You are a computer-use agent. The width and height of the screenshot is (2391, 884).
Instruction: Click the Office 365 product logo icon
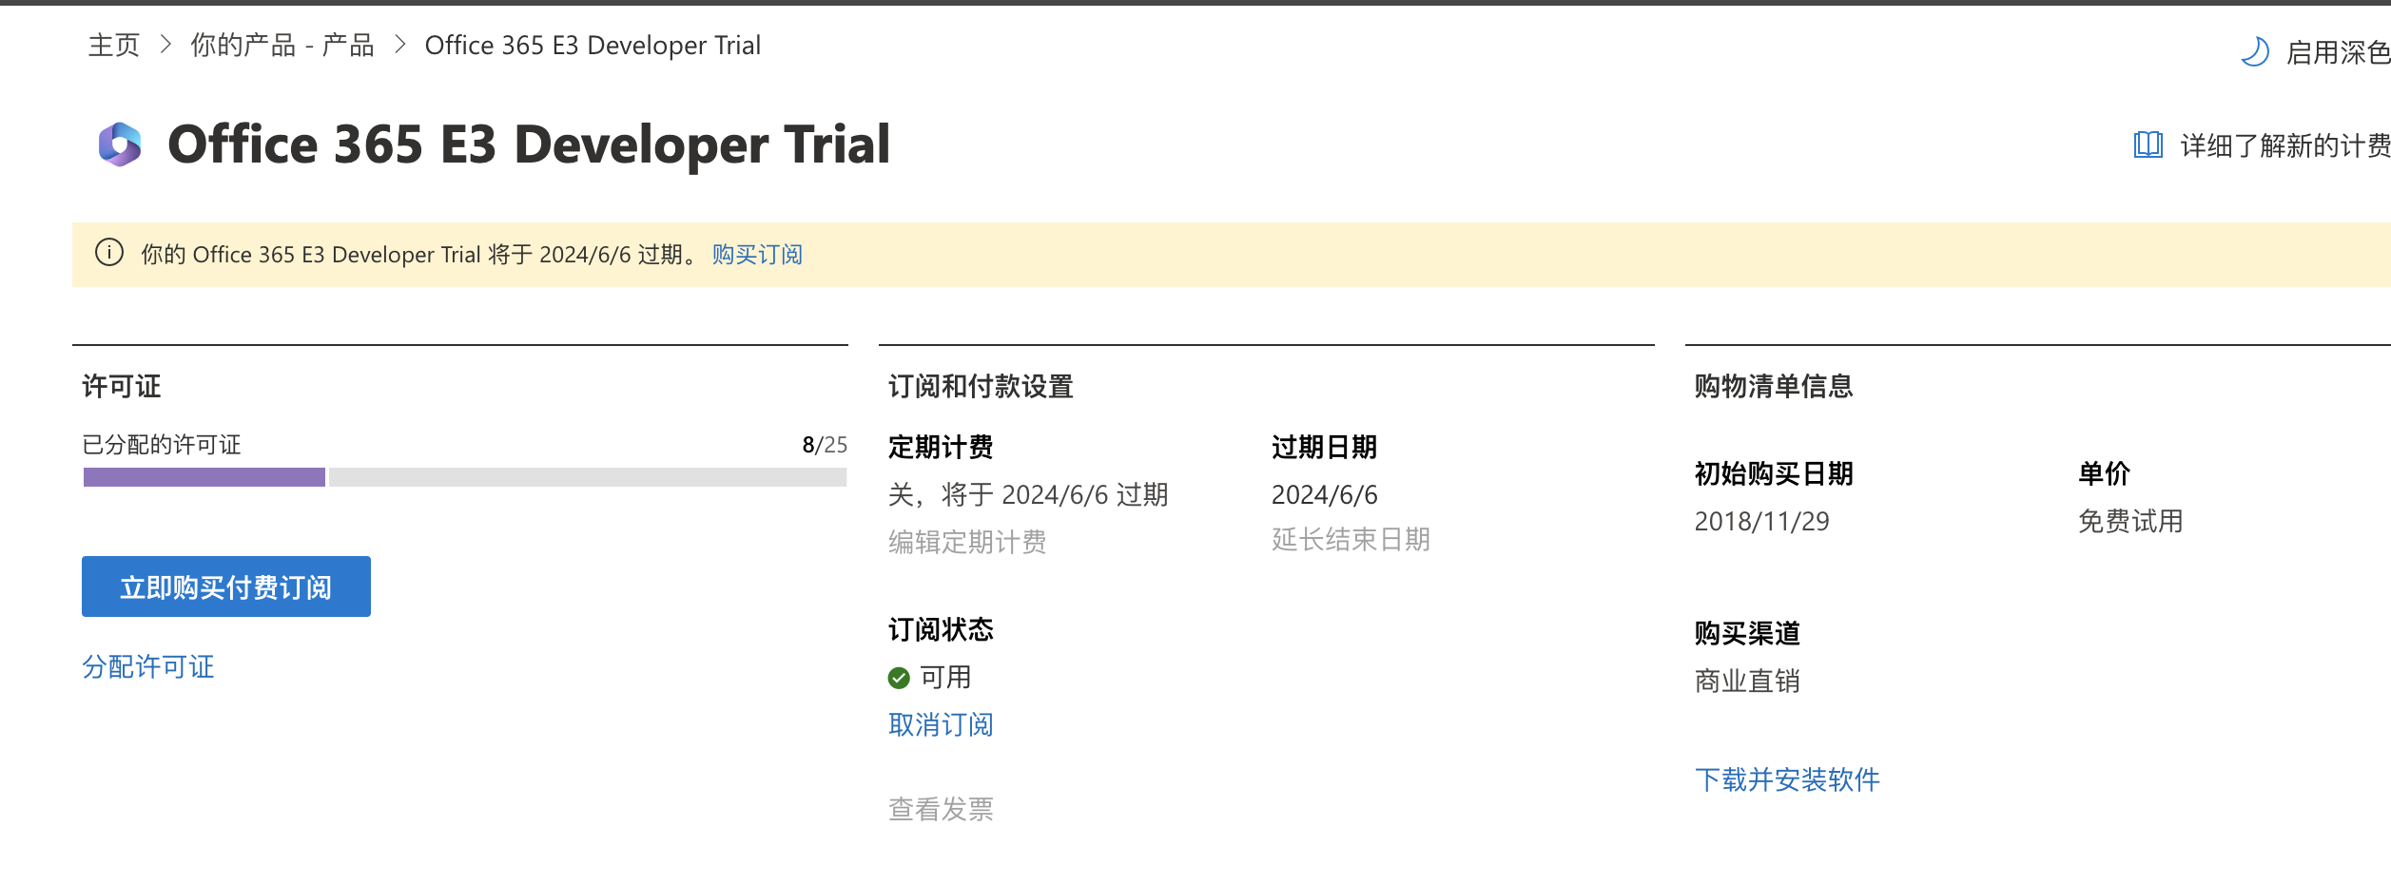[120, 144]
